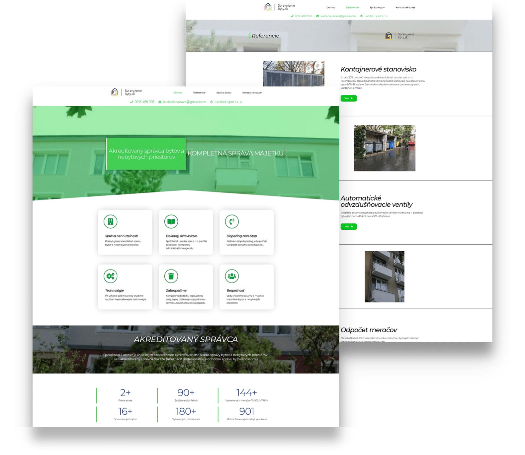
Task: Click the logo in the Referencie page header
Action: pyautogui.click(x=279, y=7)
